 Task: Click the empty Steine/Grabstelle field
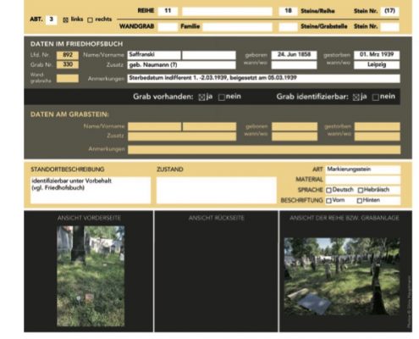click(288, 27)
